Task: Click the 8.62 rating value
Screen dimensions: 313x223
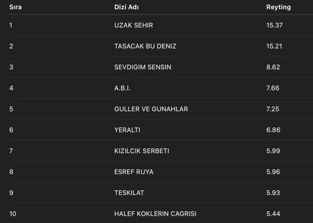Action: click(273, 67)
